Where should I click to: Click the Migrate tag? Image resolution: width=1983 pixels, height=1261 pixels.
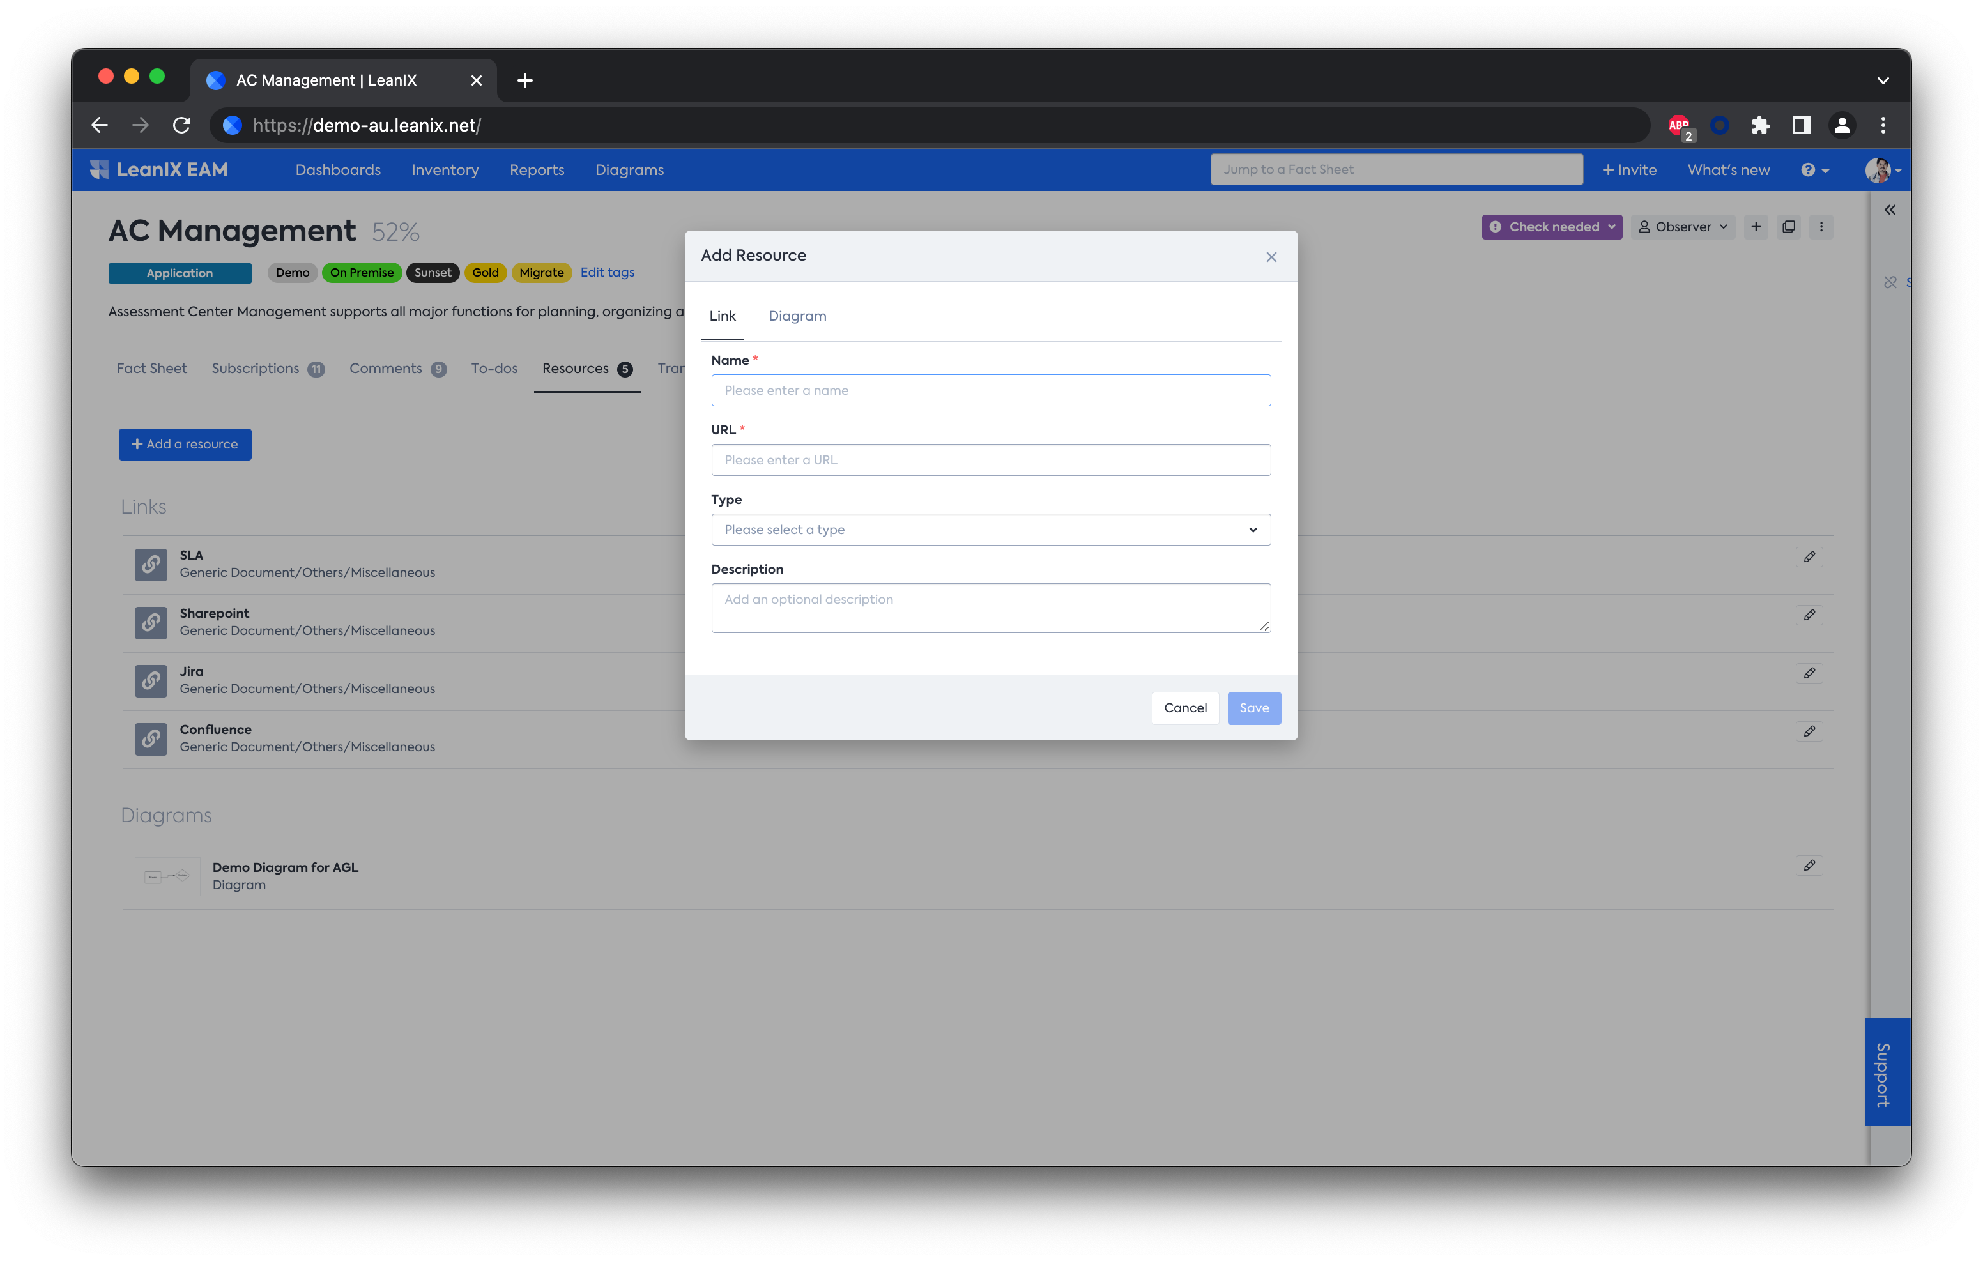point(541,273)
